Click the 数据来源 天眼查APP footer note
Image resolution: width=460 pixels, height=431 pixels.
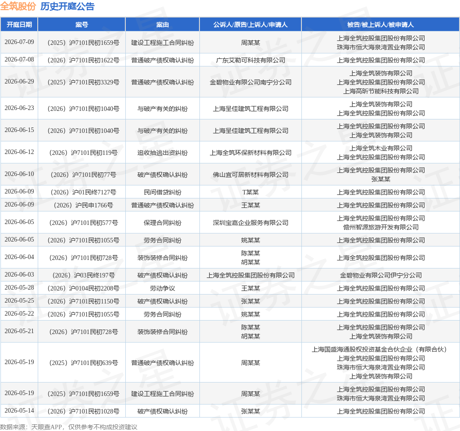tap(69, 427)
